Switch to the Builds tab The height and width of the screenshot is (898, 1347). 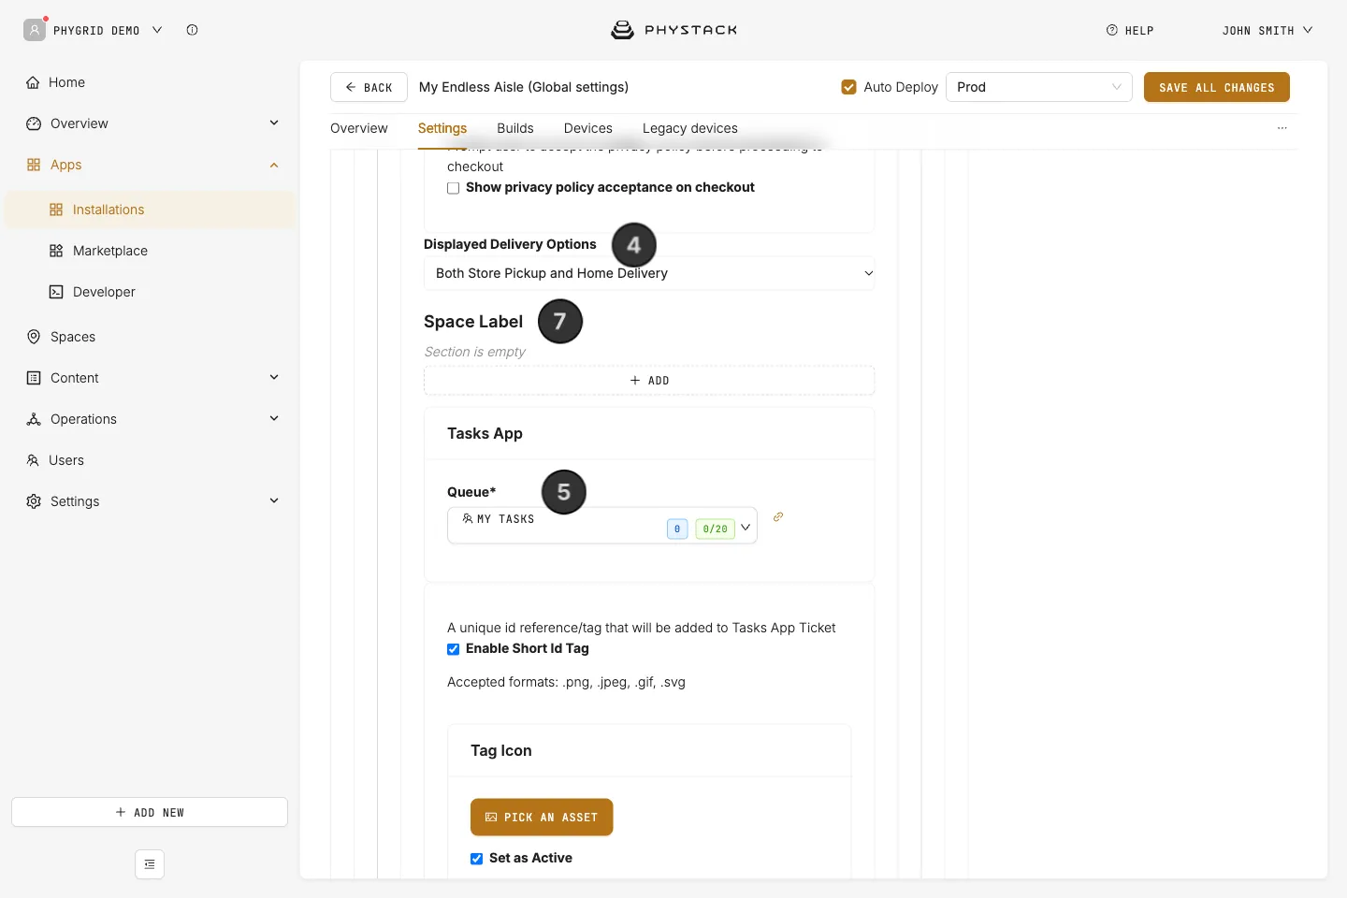pyautogui.click(x=515, y=128)
